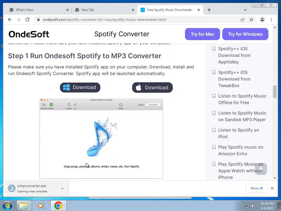Click the back-to-top arrow button
Image resolution: width=281 pixels, height=211 pixels.
(x=261, y=169)
